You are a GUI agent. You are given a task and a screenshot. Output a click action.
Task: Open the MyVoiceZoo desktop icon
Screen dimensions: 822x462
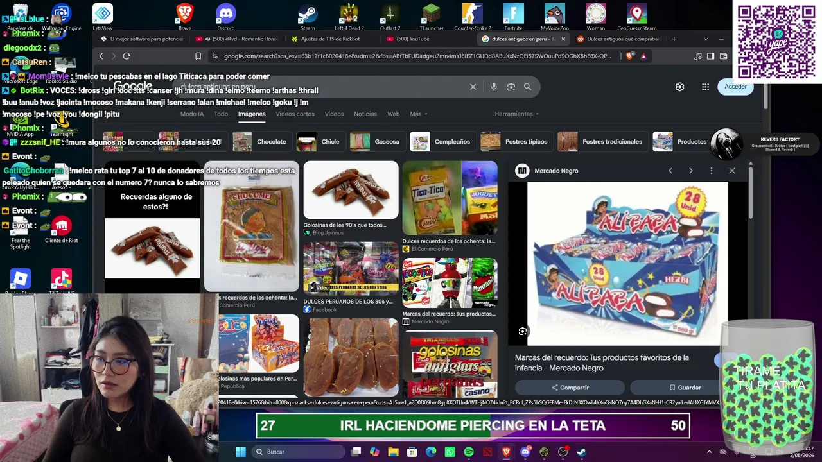[555, 16]
